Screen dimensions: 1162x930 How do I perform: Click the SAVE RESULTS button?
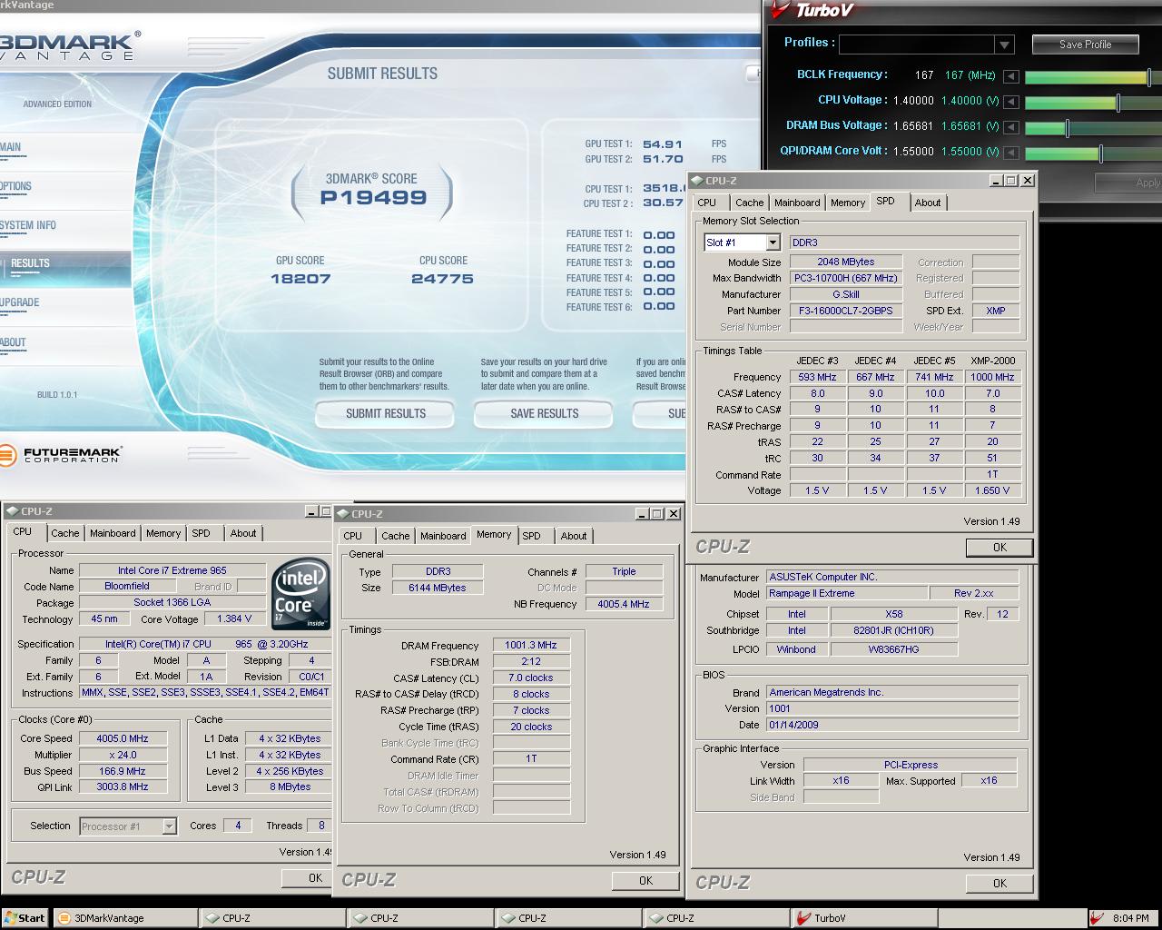point(544,413)
